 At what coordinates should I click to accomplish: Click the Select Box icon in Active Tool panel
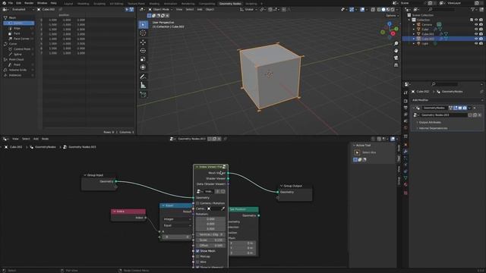357,152
